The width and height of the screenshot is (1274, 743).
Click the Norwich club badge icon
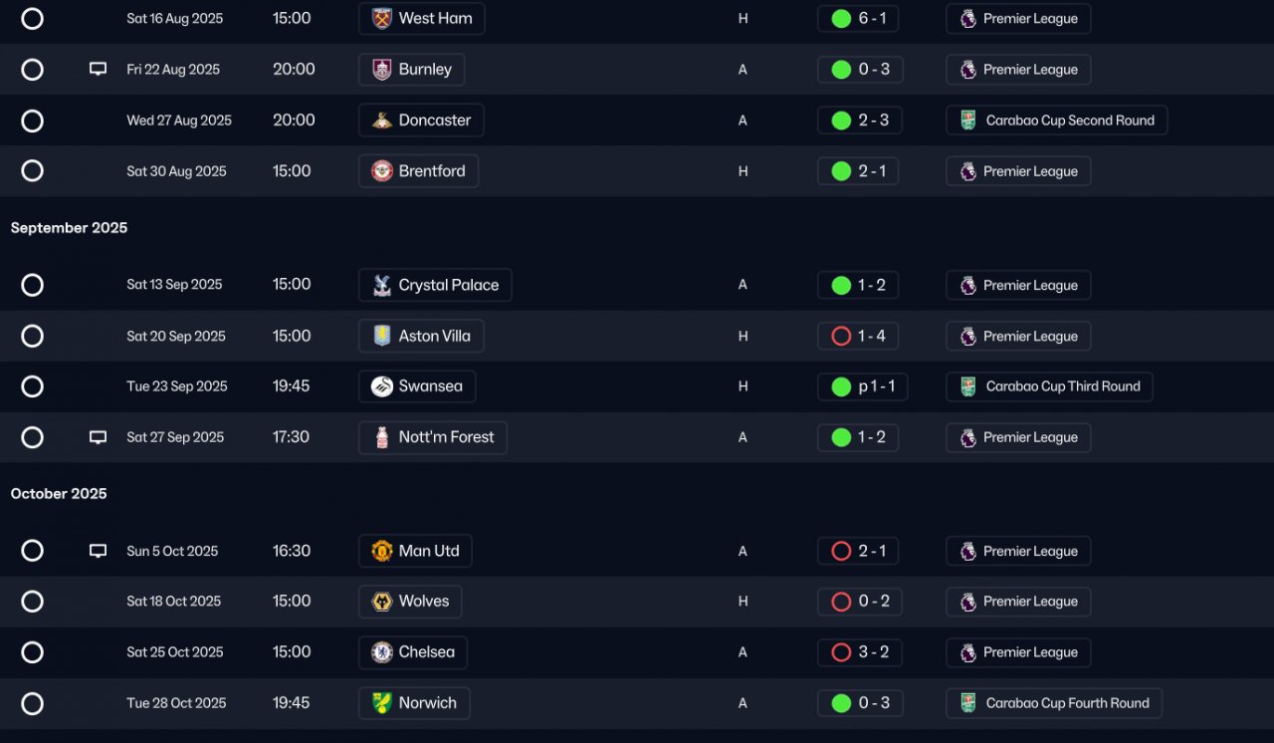click(382, 703)
